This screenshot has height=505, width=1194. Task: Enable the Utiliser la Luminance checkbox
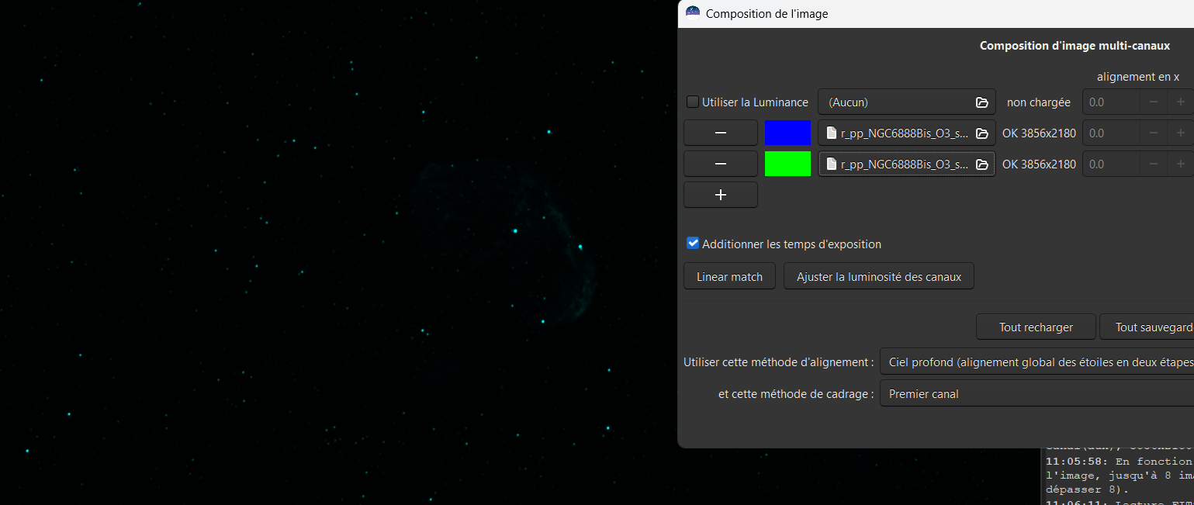[x=693, y=102]
